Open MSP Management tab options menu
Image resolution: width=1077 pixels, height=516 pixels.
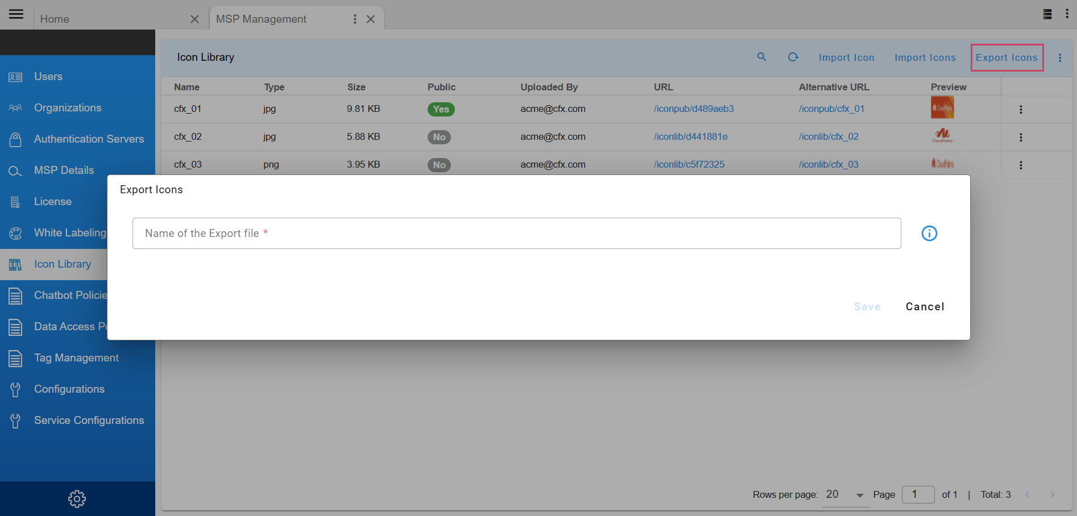click(355, 19)
